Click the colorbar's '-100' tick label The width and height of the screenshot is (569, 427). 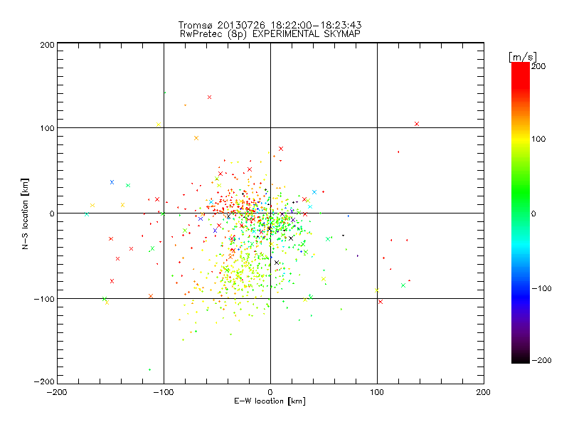pos(541,288)
